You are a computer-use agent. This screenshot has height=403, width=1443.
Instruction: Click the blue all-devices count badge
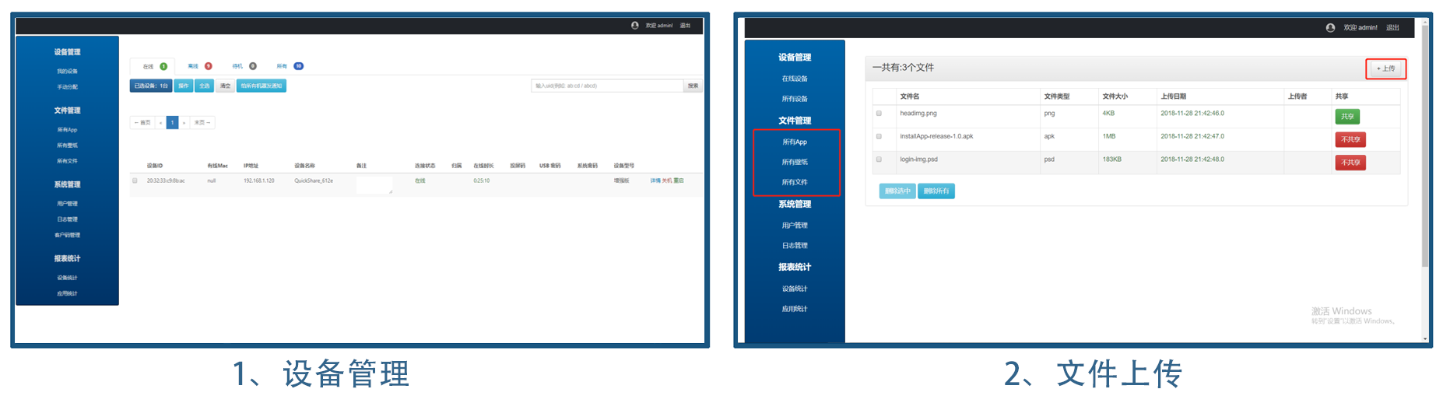coord(298,66)
